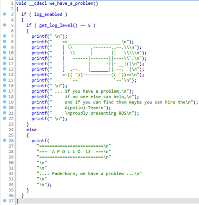Screen dimensions: 199x205
Task: Select the log_enabled variable
Action: pyautogui.click(x=48, y=14)
